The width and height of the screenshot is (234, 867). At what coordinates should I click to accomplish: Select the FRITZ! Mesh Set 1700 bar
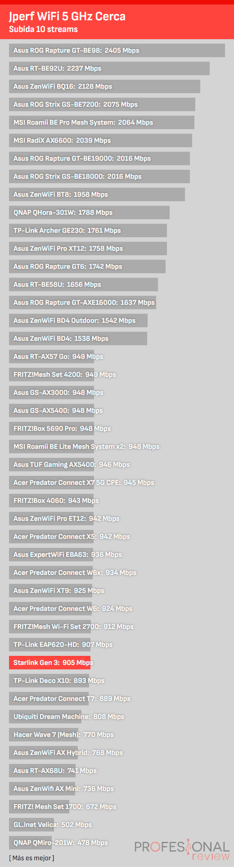[39, 807]
